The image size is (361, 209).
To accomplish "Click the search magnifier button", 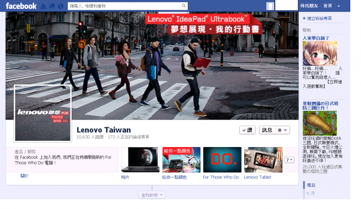I will 183,6.
